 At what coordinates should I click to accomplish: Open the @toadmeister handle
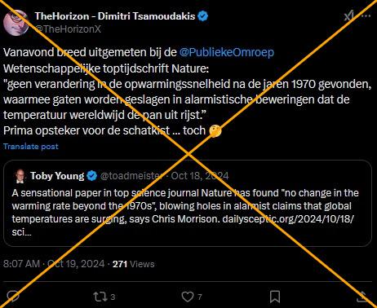tap(131, 176)
